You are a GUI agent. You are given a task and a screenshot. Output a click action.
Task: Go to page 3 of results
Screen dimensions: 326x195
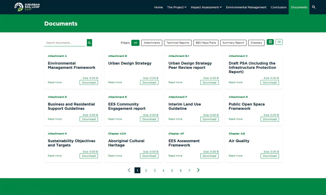155,170
